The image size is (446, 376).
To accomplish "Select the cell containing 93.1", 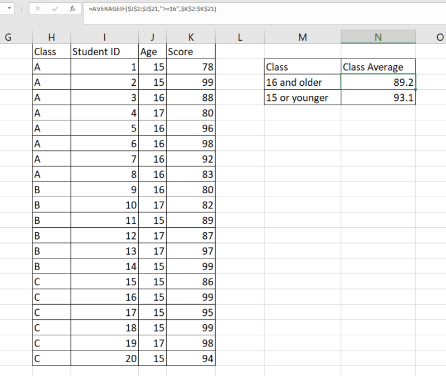I will click(378, 97).
